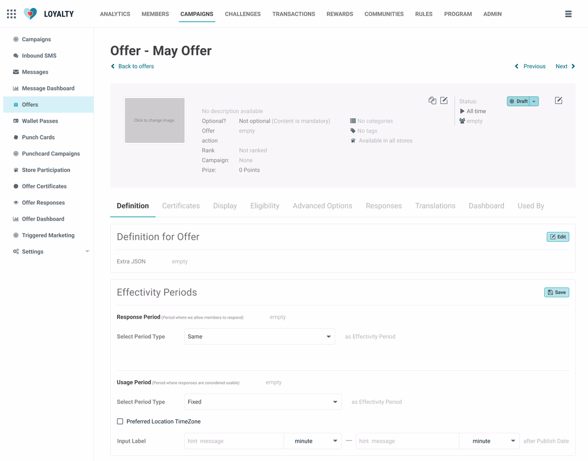Open the Draft status dropdown arrow
Screen dimensions: 588x461
point(534,101)
